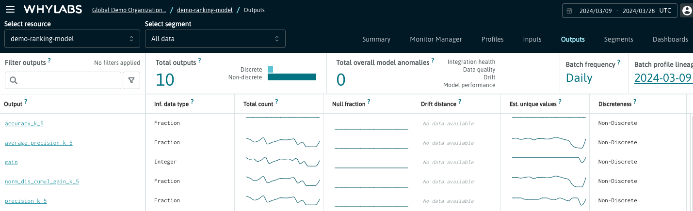The image size is (693, 211).
Task: Select the Outputs tab
Action: coord(573,40)
